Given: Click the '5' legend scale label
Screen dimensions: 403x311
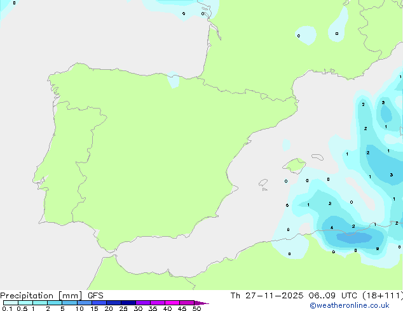Looking at the screenshot, I should tap(62, 308).
